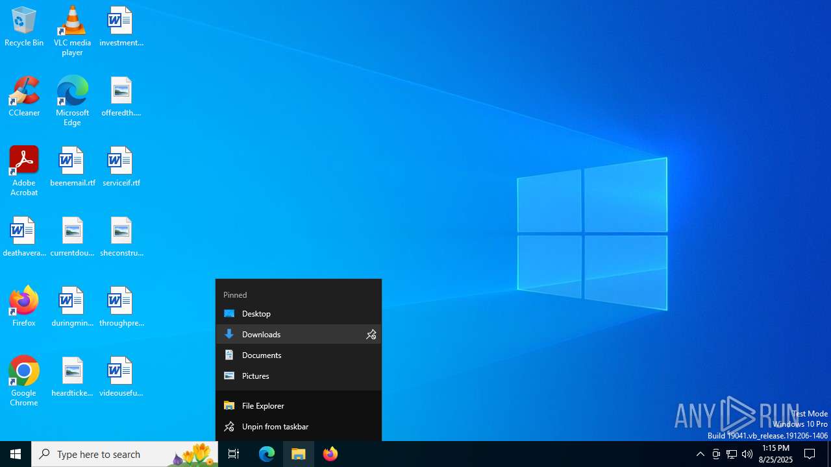Select the videousefu Word document
Image resolution: width=831 pixels, height=467 pixels.
coord(121,377)
